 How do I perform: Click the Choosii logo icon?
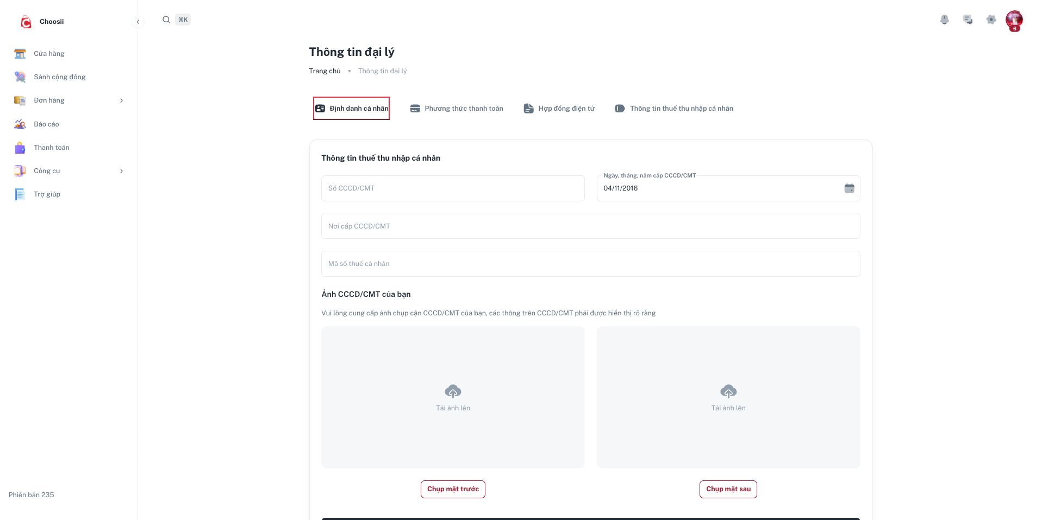26,22
